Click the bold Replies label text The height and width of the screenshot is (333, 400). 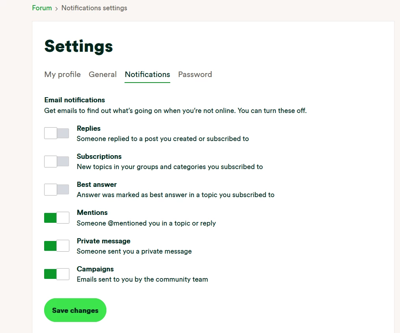(x=89, y=128)
